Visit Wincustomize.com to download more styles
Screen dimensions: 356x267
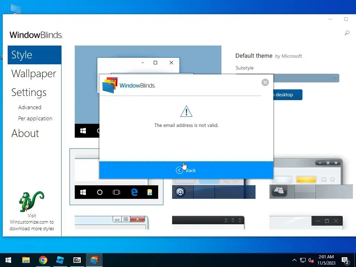pos(32,222)
